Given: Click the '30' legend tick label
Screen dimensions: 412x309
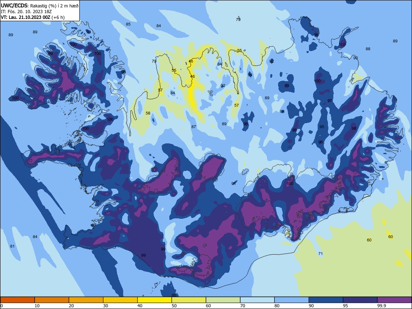Looking at the screenshot, I should pyautogui.click(x=105, y=306).
